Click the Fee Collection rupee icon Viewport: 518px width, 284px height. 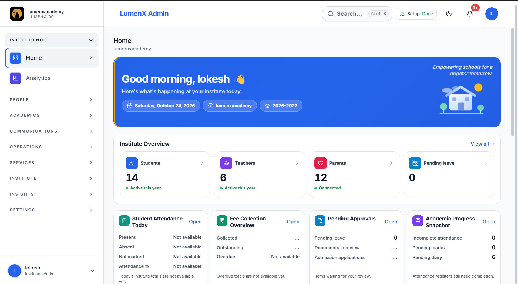click(222, 221)
